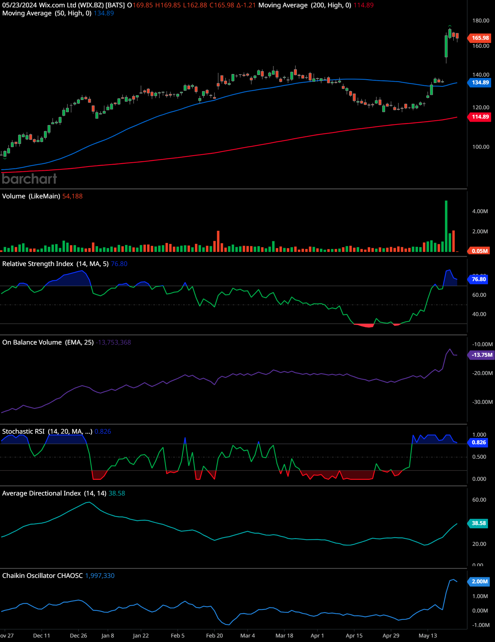Click the 0.05M volume value badge
Viewport: 495px width, 642px height.
point(479,251)
